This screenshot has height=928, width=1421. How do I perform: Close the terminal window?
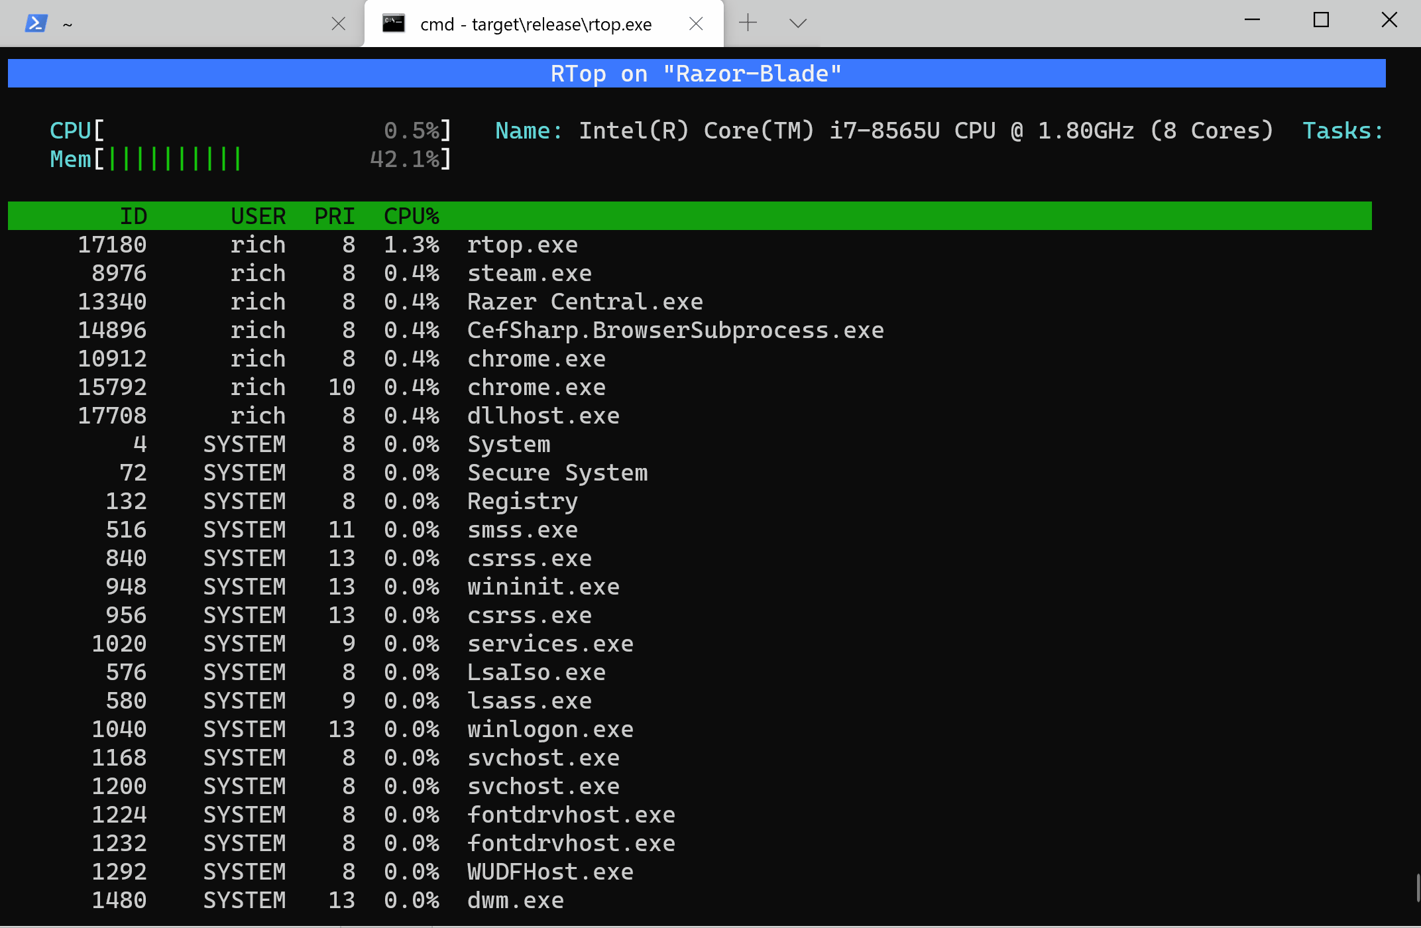pyautogui.click(x=1389, y=21)
